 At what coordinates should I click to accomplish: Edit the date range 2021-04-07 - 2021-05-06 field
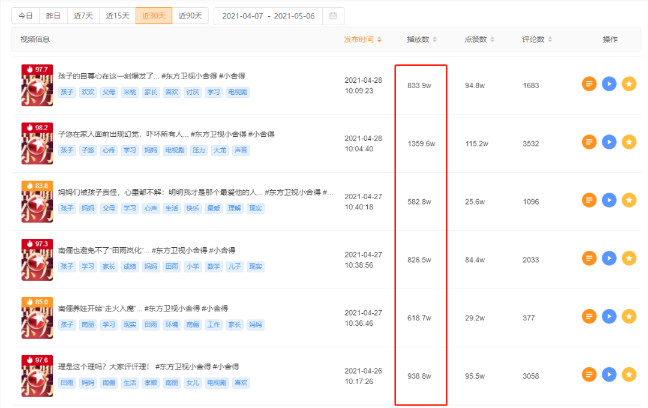[268, 16]
